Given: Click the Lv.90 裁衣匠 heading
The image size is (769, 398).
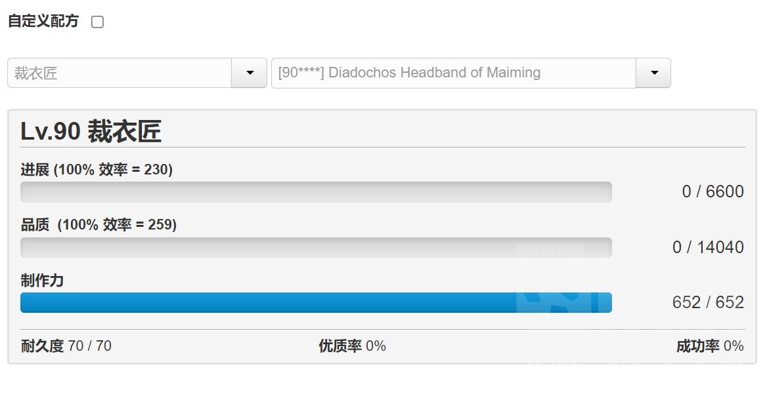Looking at the screenshot, I should point(91,132).
